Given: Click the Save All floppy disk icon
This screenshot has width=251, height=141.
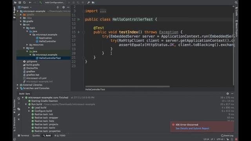Looking at the screenshot, I should (x=20, y=2).
